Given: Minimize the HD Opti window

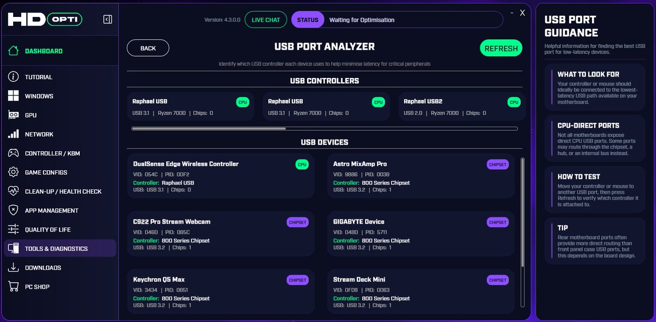Looking at the screenshot, I should click(512, 13).
